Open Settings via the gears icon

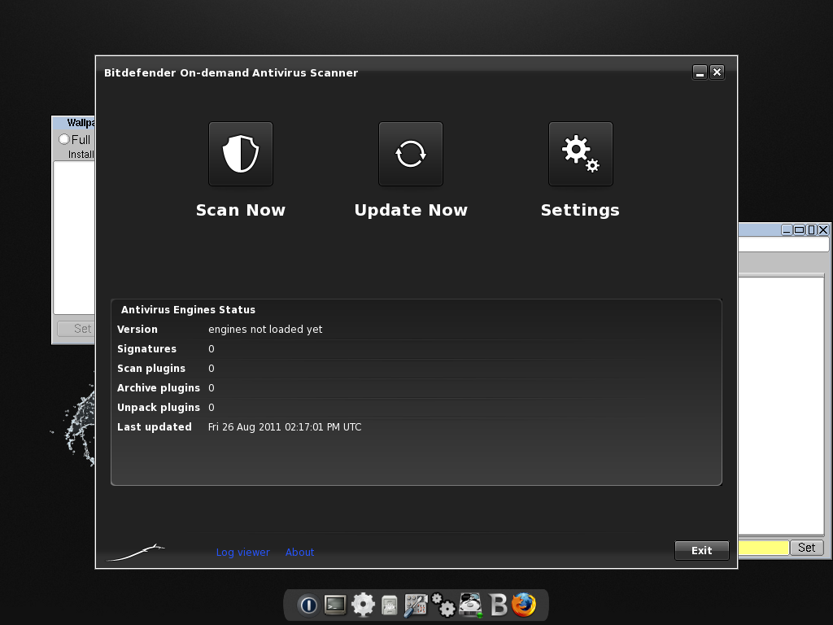[581, 154]
